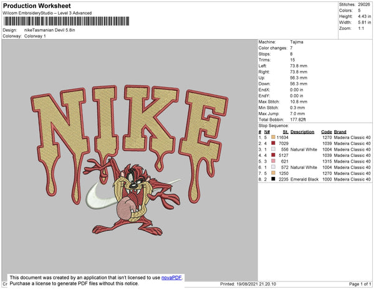Click the EndX value 0.00 in
Image resolution: width=374 pixels, height=289 pixels.
297,90
